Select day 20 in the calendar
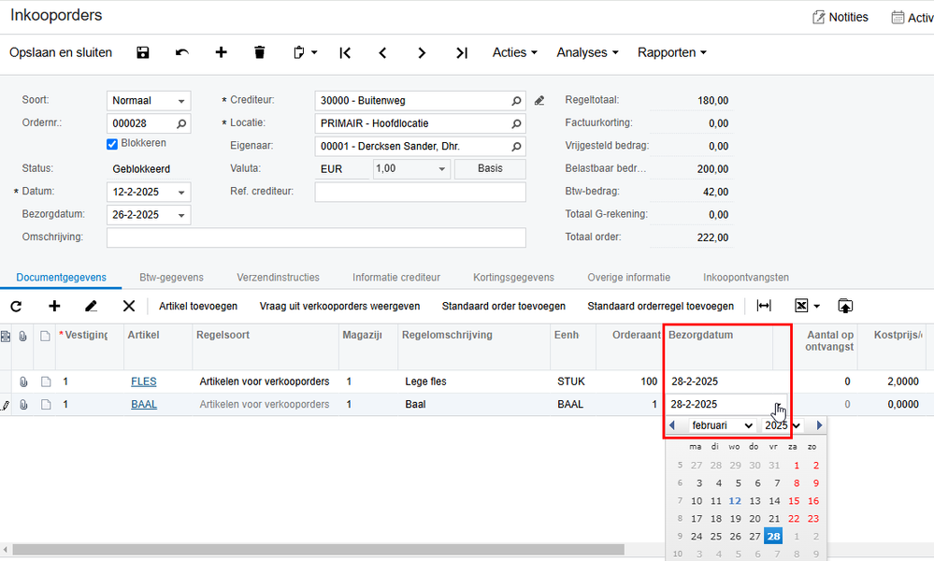The width and height of the screenshot is (934, 561). 754,519
